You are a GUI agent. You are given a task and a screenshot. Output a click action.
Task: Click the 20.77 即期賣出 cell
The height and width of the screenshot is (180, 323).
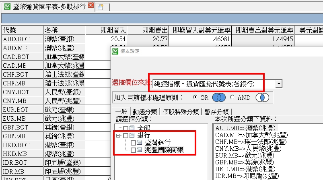[148, 39]
